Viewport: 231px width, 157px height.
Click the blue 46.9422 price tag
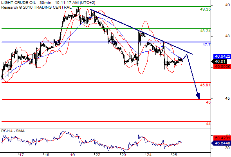222,56
